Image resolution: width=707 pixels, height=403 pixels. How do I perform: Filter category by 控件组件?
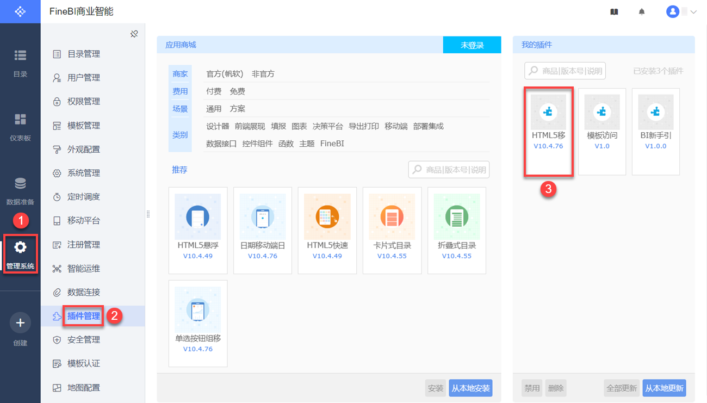pyautogui.click(x=258, y=144)
